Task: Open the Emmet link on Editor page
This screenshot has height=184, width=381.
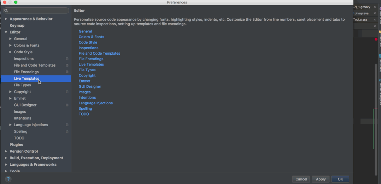Action: 84,81
